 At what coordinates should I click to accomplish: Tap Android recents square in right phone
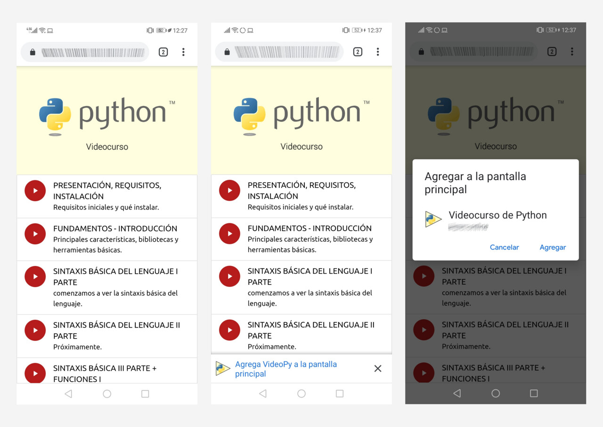(x=534, y=394)
